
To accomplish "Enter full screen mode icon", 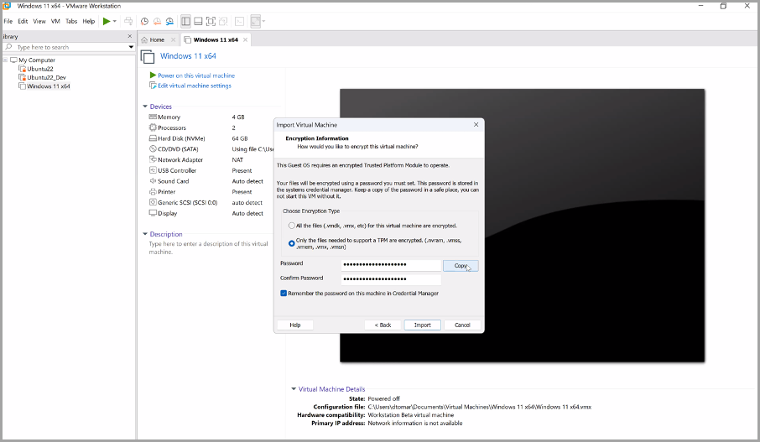I will 211,21.
